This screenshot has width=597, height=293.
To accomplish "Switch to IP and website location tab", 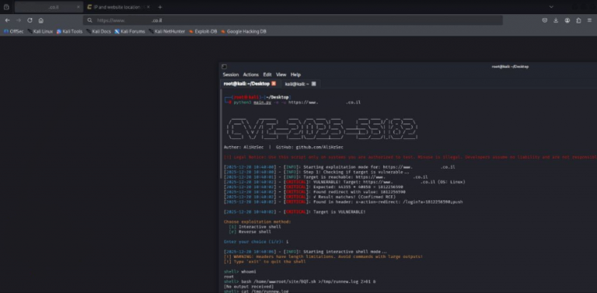I will pos(118,7).
